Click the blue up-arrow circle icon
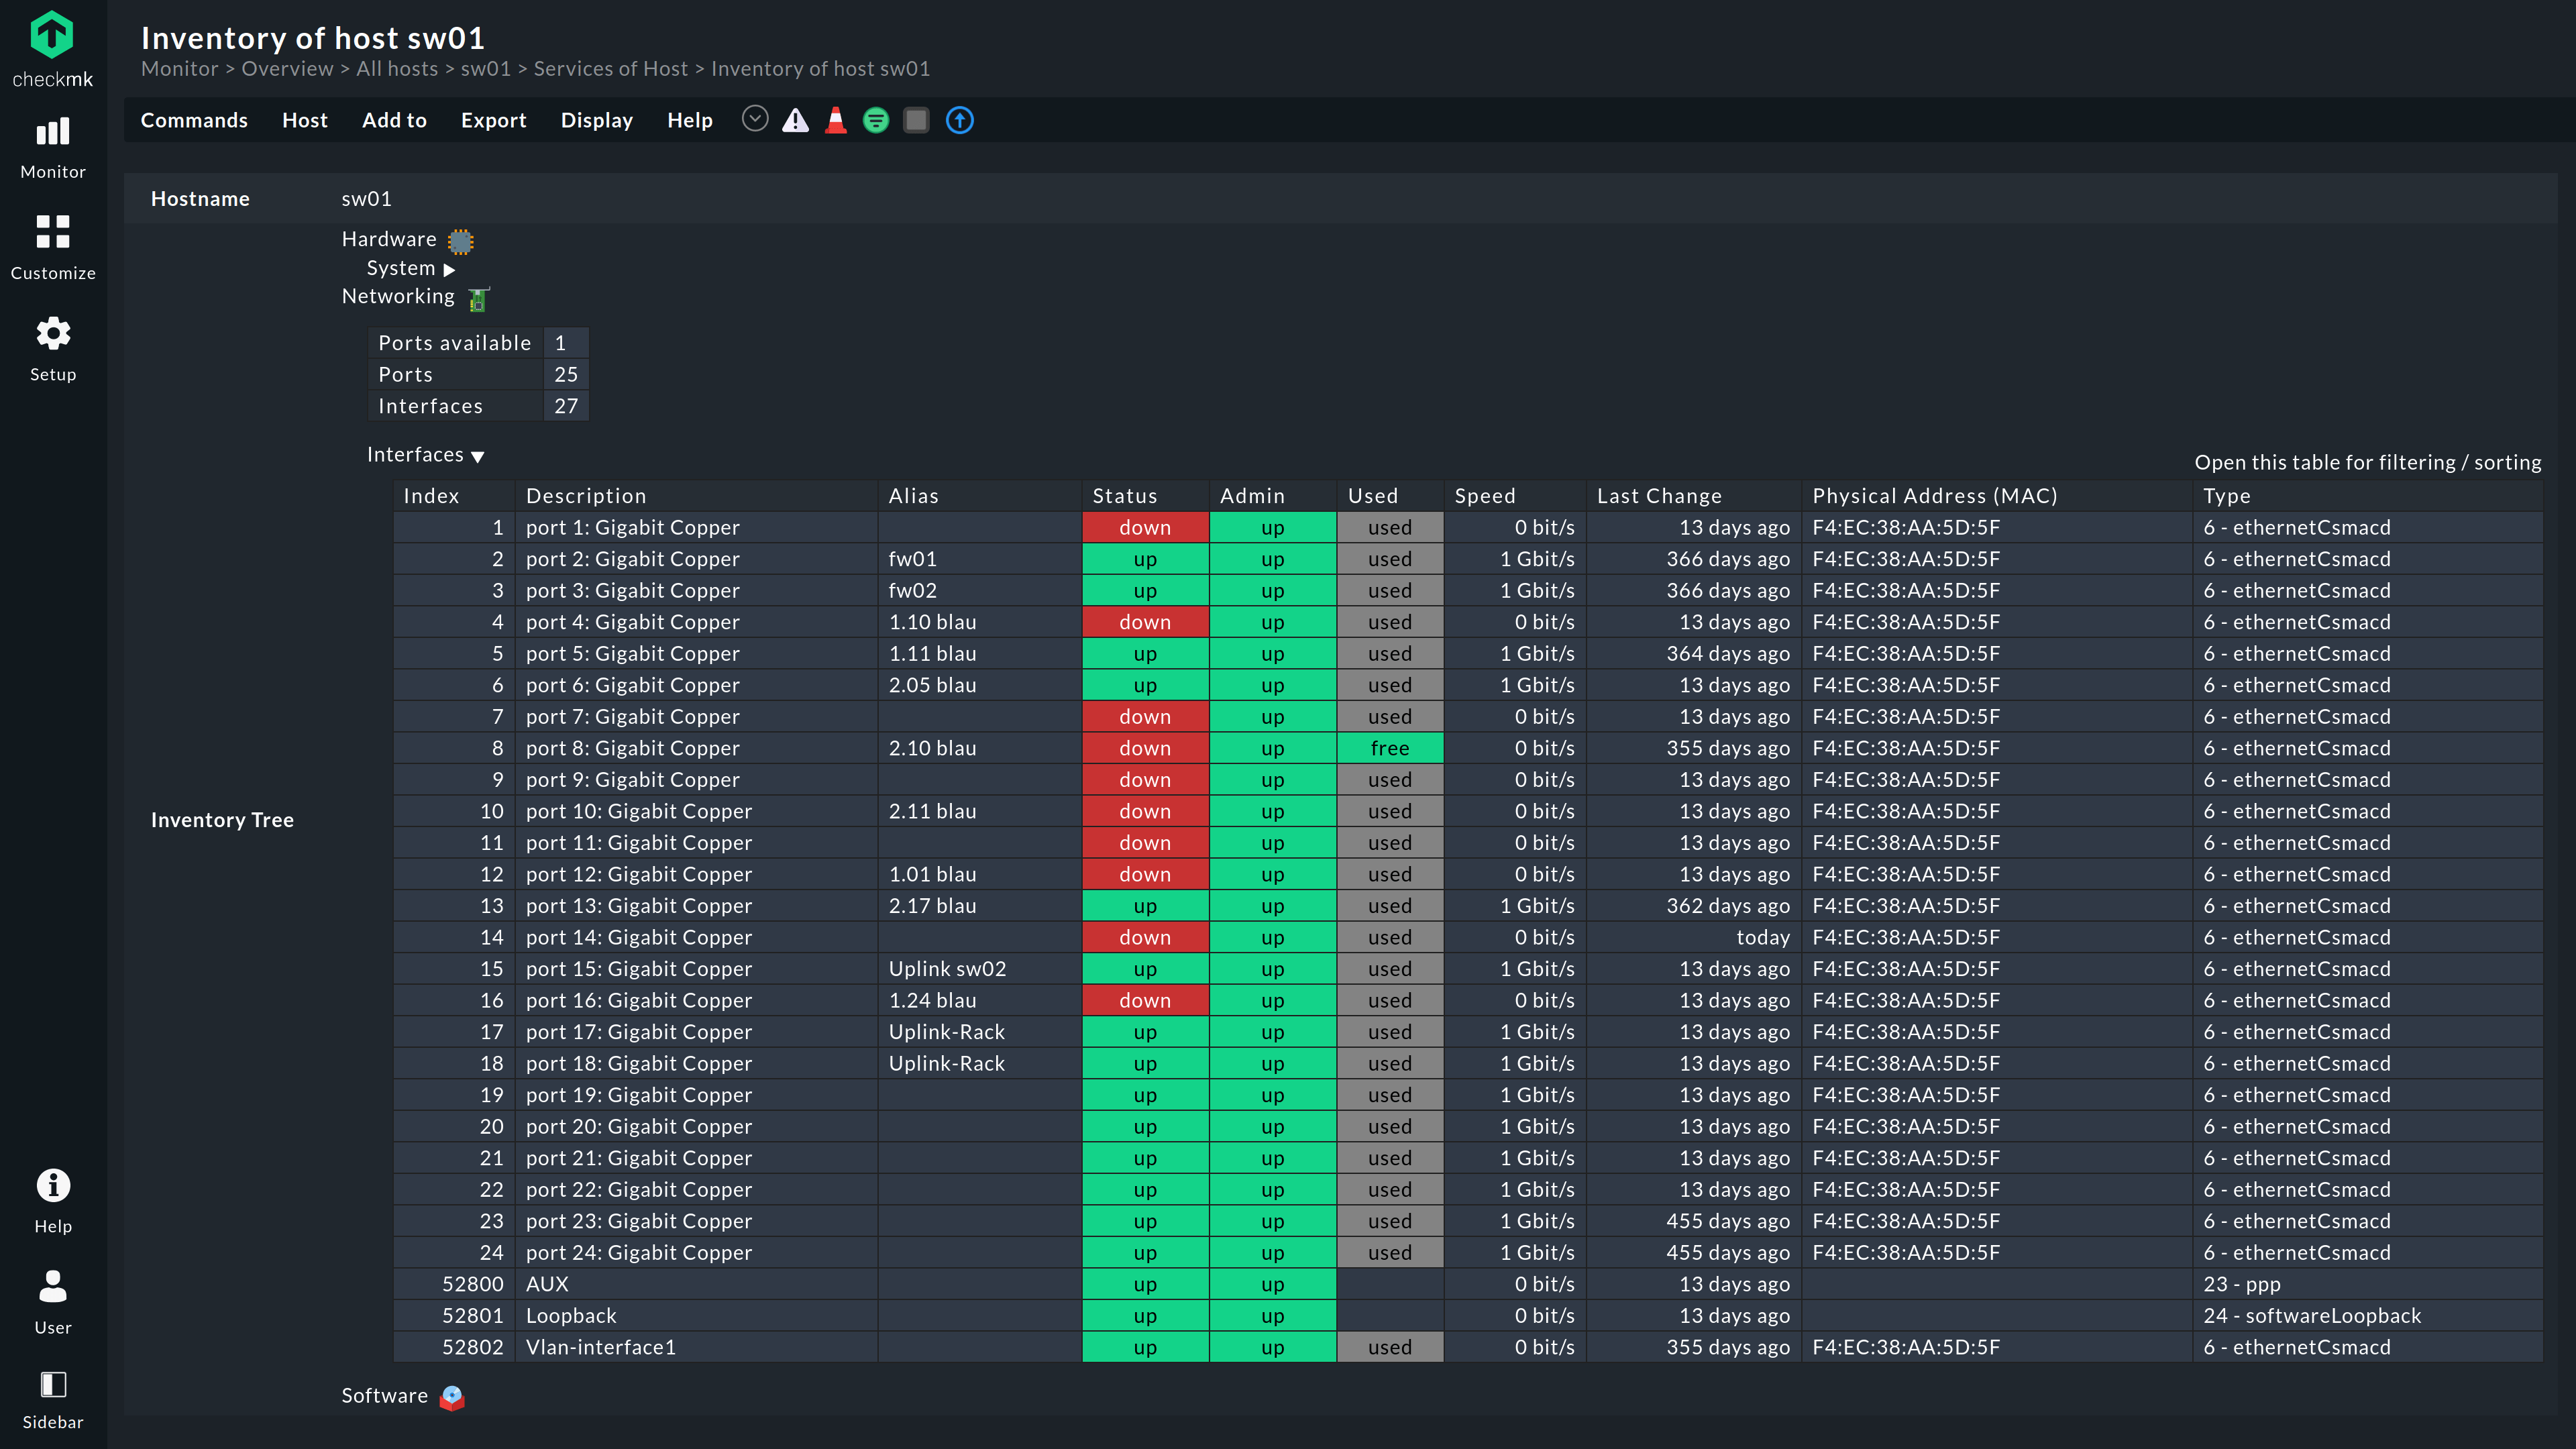The height and width of the screenshot is (1449, 2576). pyautogui.click(x=959, y=121)
